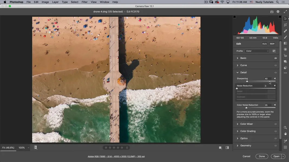Open the Layer menu

tap(55, 2)
